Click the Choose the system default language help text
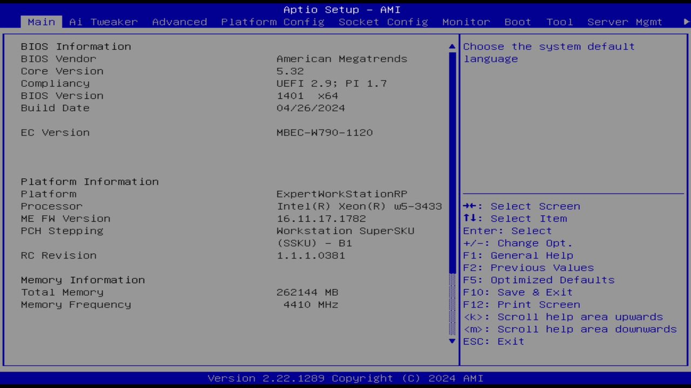This screenshot has width=691, height=388. (549, 53)
